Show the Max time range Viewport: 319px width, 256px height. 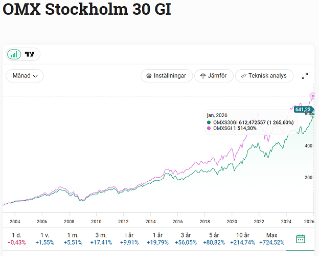(x=268, y=239)
